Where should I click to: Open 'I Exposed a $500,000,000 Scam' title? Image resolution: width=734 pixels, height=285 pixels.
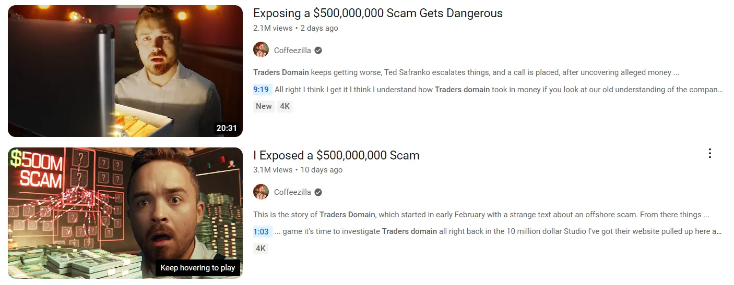[x=336, y=155]
